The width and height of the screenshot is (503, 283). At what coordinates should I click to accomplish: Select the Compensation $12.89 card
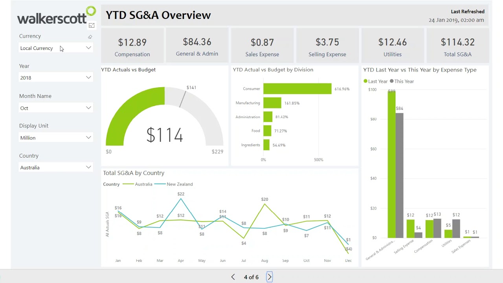click(132, 46)
